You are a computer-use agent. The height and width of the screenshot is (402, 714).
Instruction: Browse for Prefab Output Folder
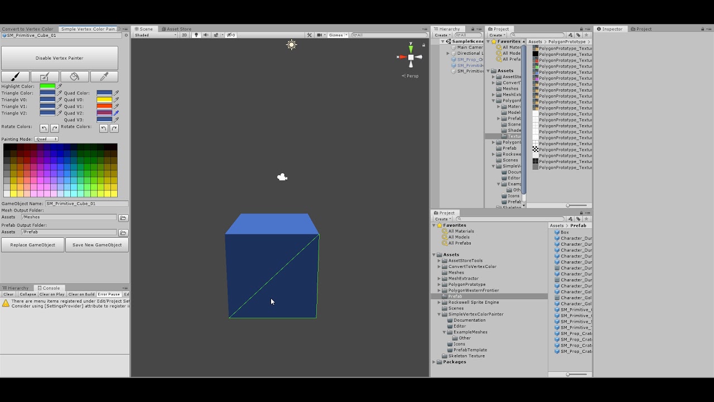click(x=123, y=232)
